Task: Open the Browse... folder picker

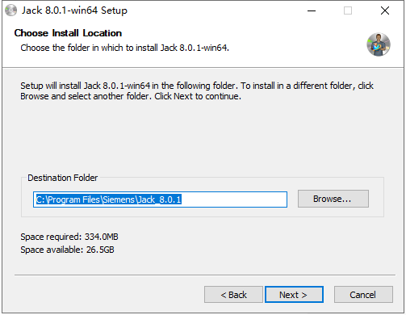Action: [333, 199]
